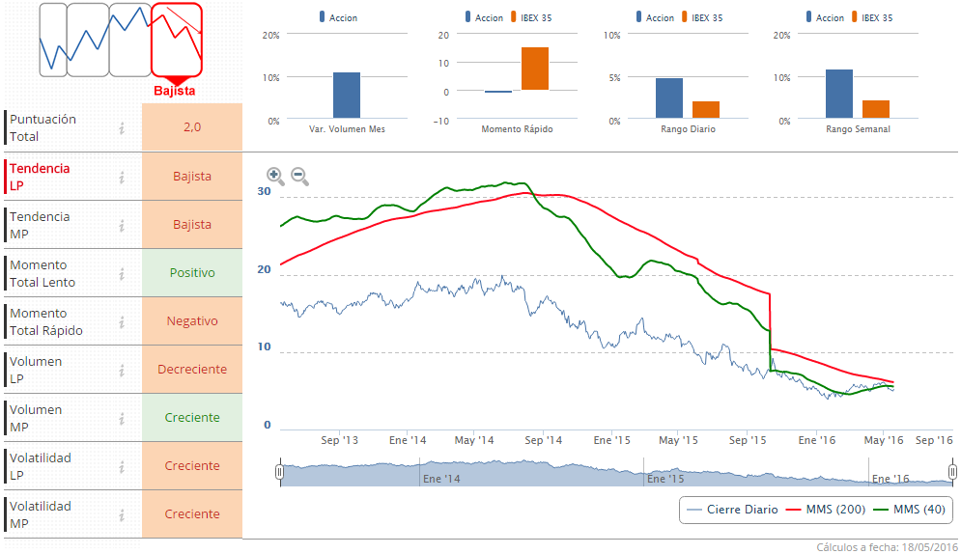Click the orange IBEX 35 bar in Rango Semanal
The width and height of the screenshot is (961, 554).
876,108
